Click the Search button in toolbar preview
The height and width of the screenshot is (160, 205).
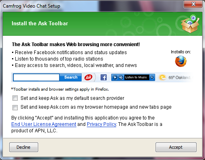[x=71, y=77]
